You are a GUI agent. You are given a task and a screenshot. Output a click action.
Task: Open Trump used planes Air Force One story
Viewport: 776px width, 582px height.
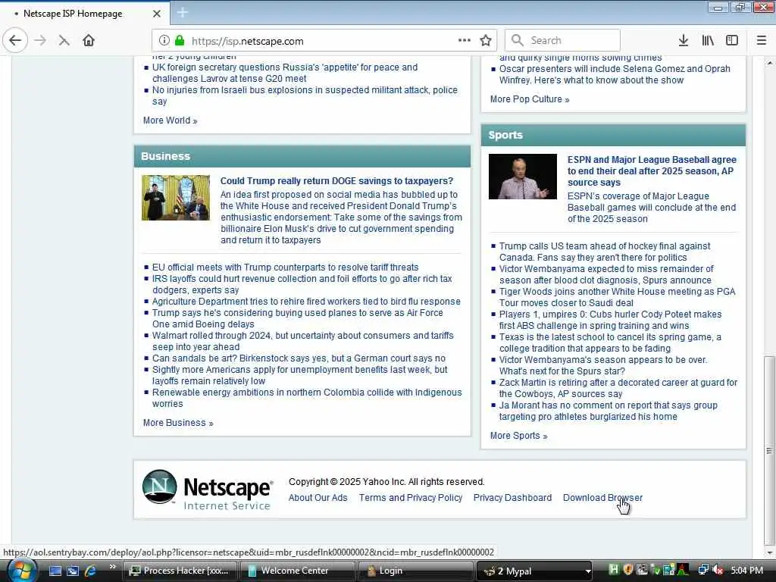tap(297, 318)
